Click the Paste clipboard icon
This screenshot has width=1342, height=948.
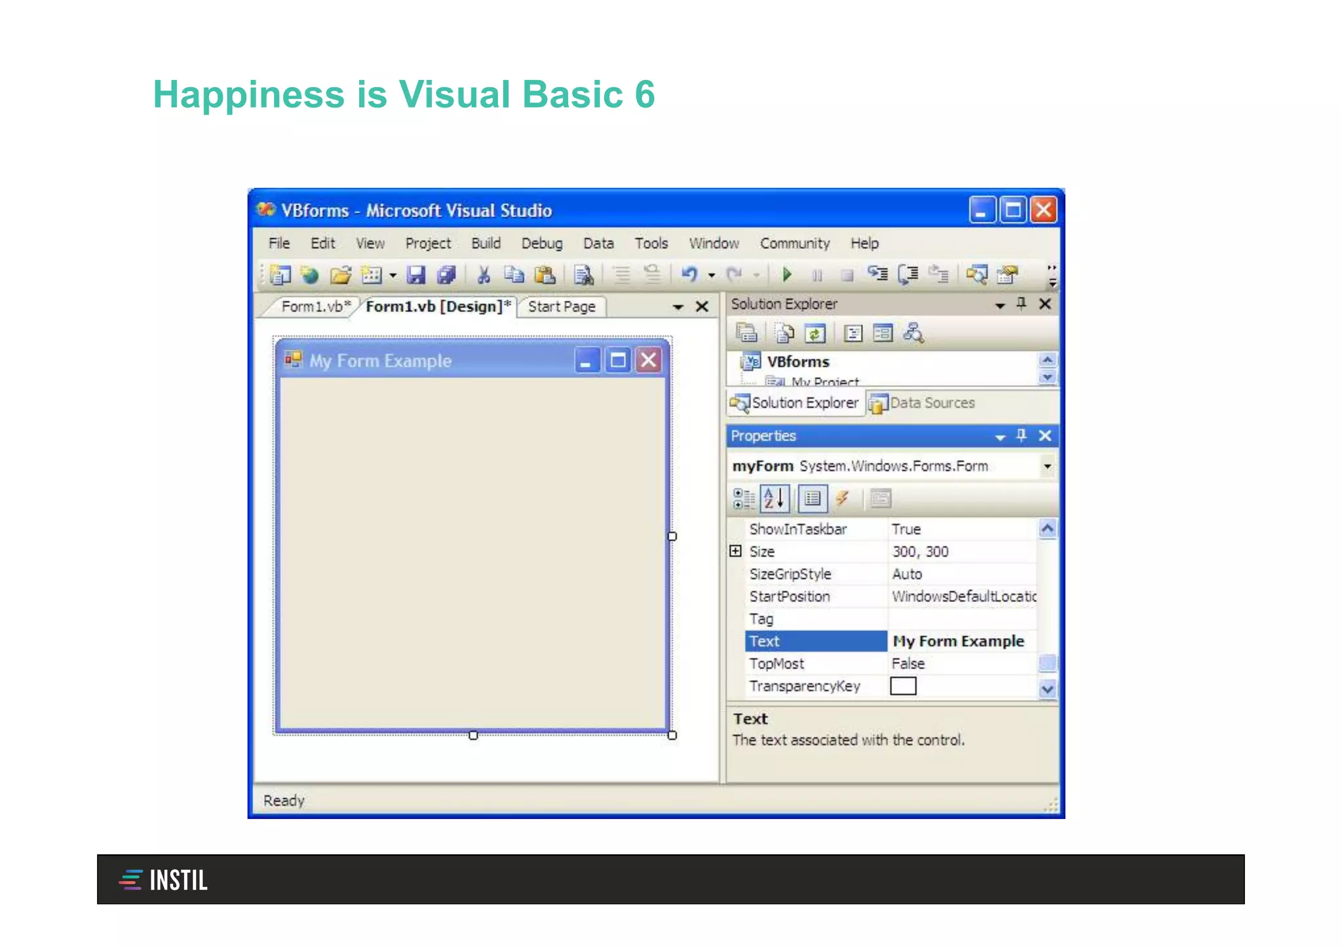(x=545, y=275)
